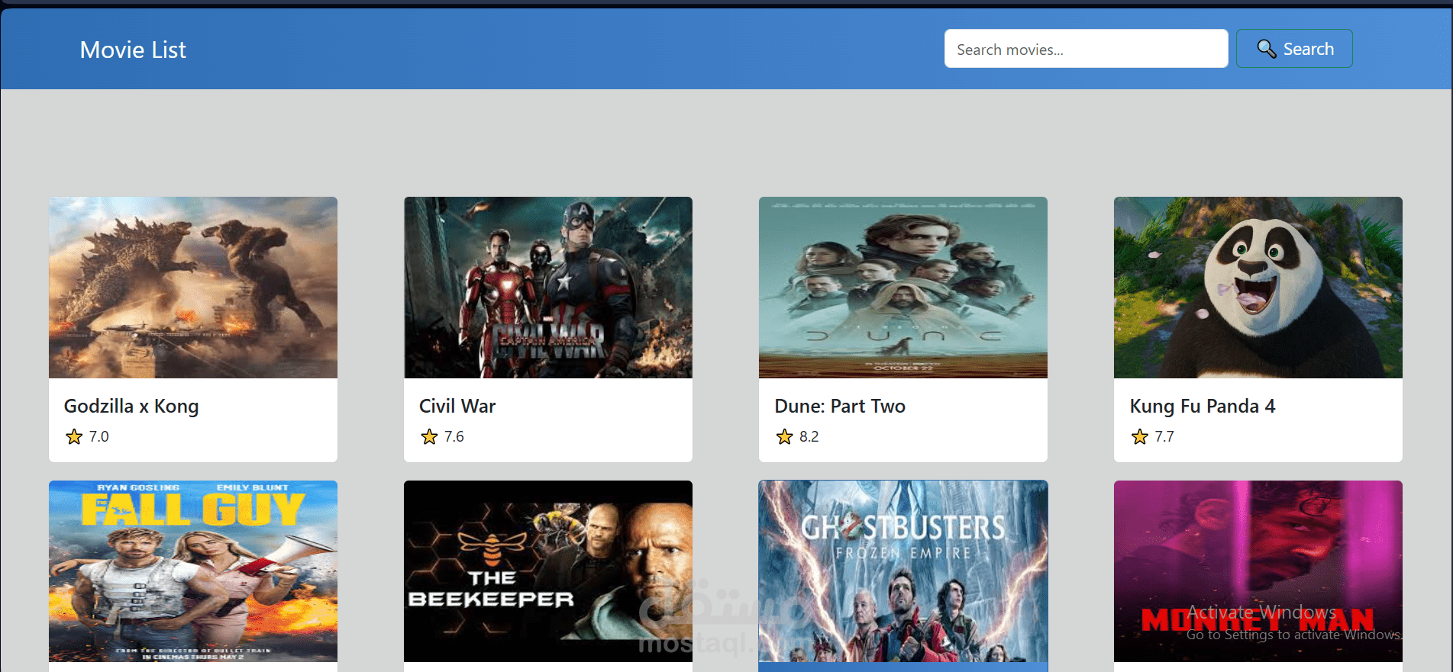This screenshot has width=1453, height=672.
Task: Open The Beekeeper poster
Action: click(548, 571)
